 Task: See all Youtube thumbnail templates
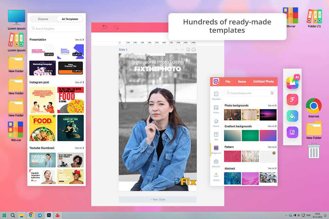(x=80, y=148)
